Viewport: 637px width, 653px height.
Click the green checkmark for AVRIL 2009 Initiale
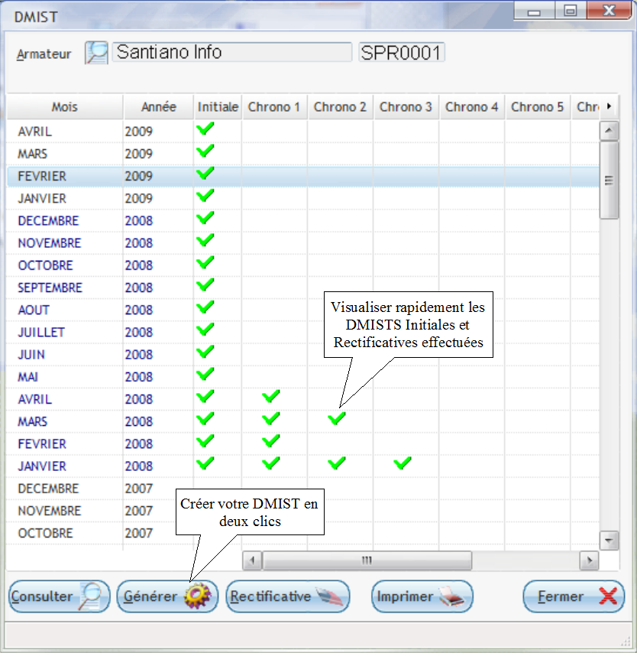[205, 129]
